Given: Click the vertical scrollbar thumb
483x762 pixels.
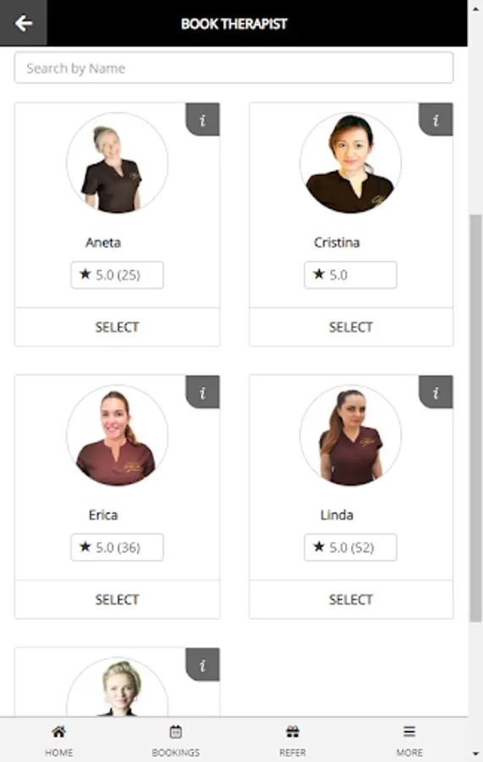Looking at the screenshot, I should point(475,418).
